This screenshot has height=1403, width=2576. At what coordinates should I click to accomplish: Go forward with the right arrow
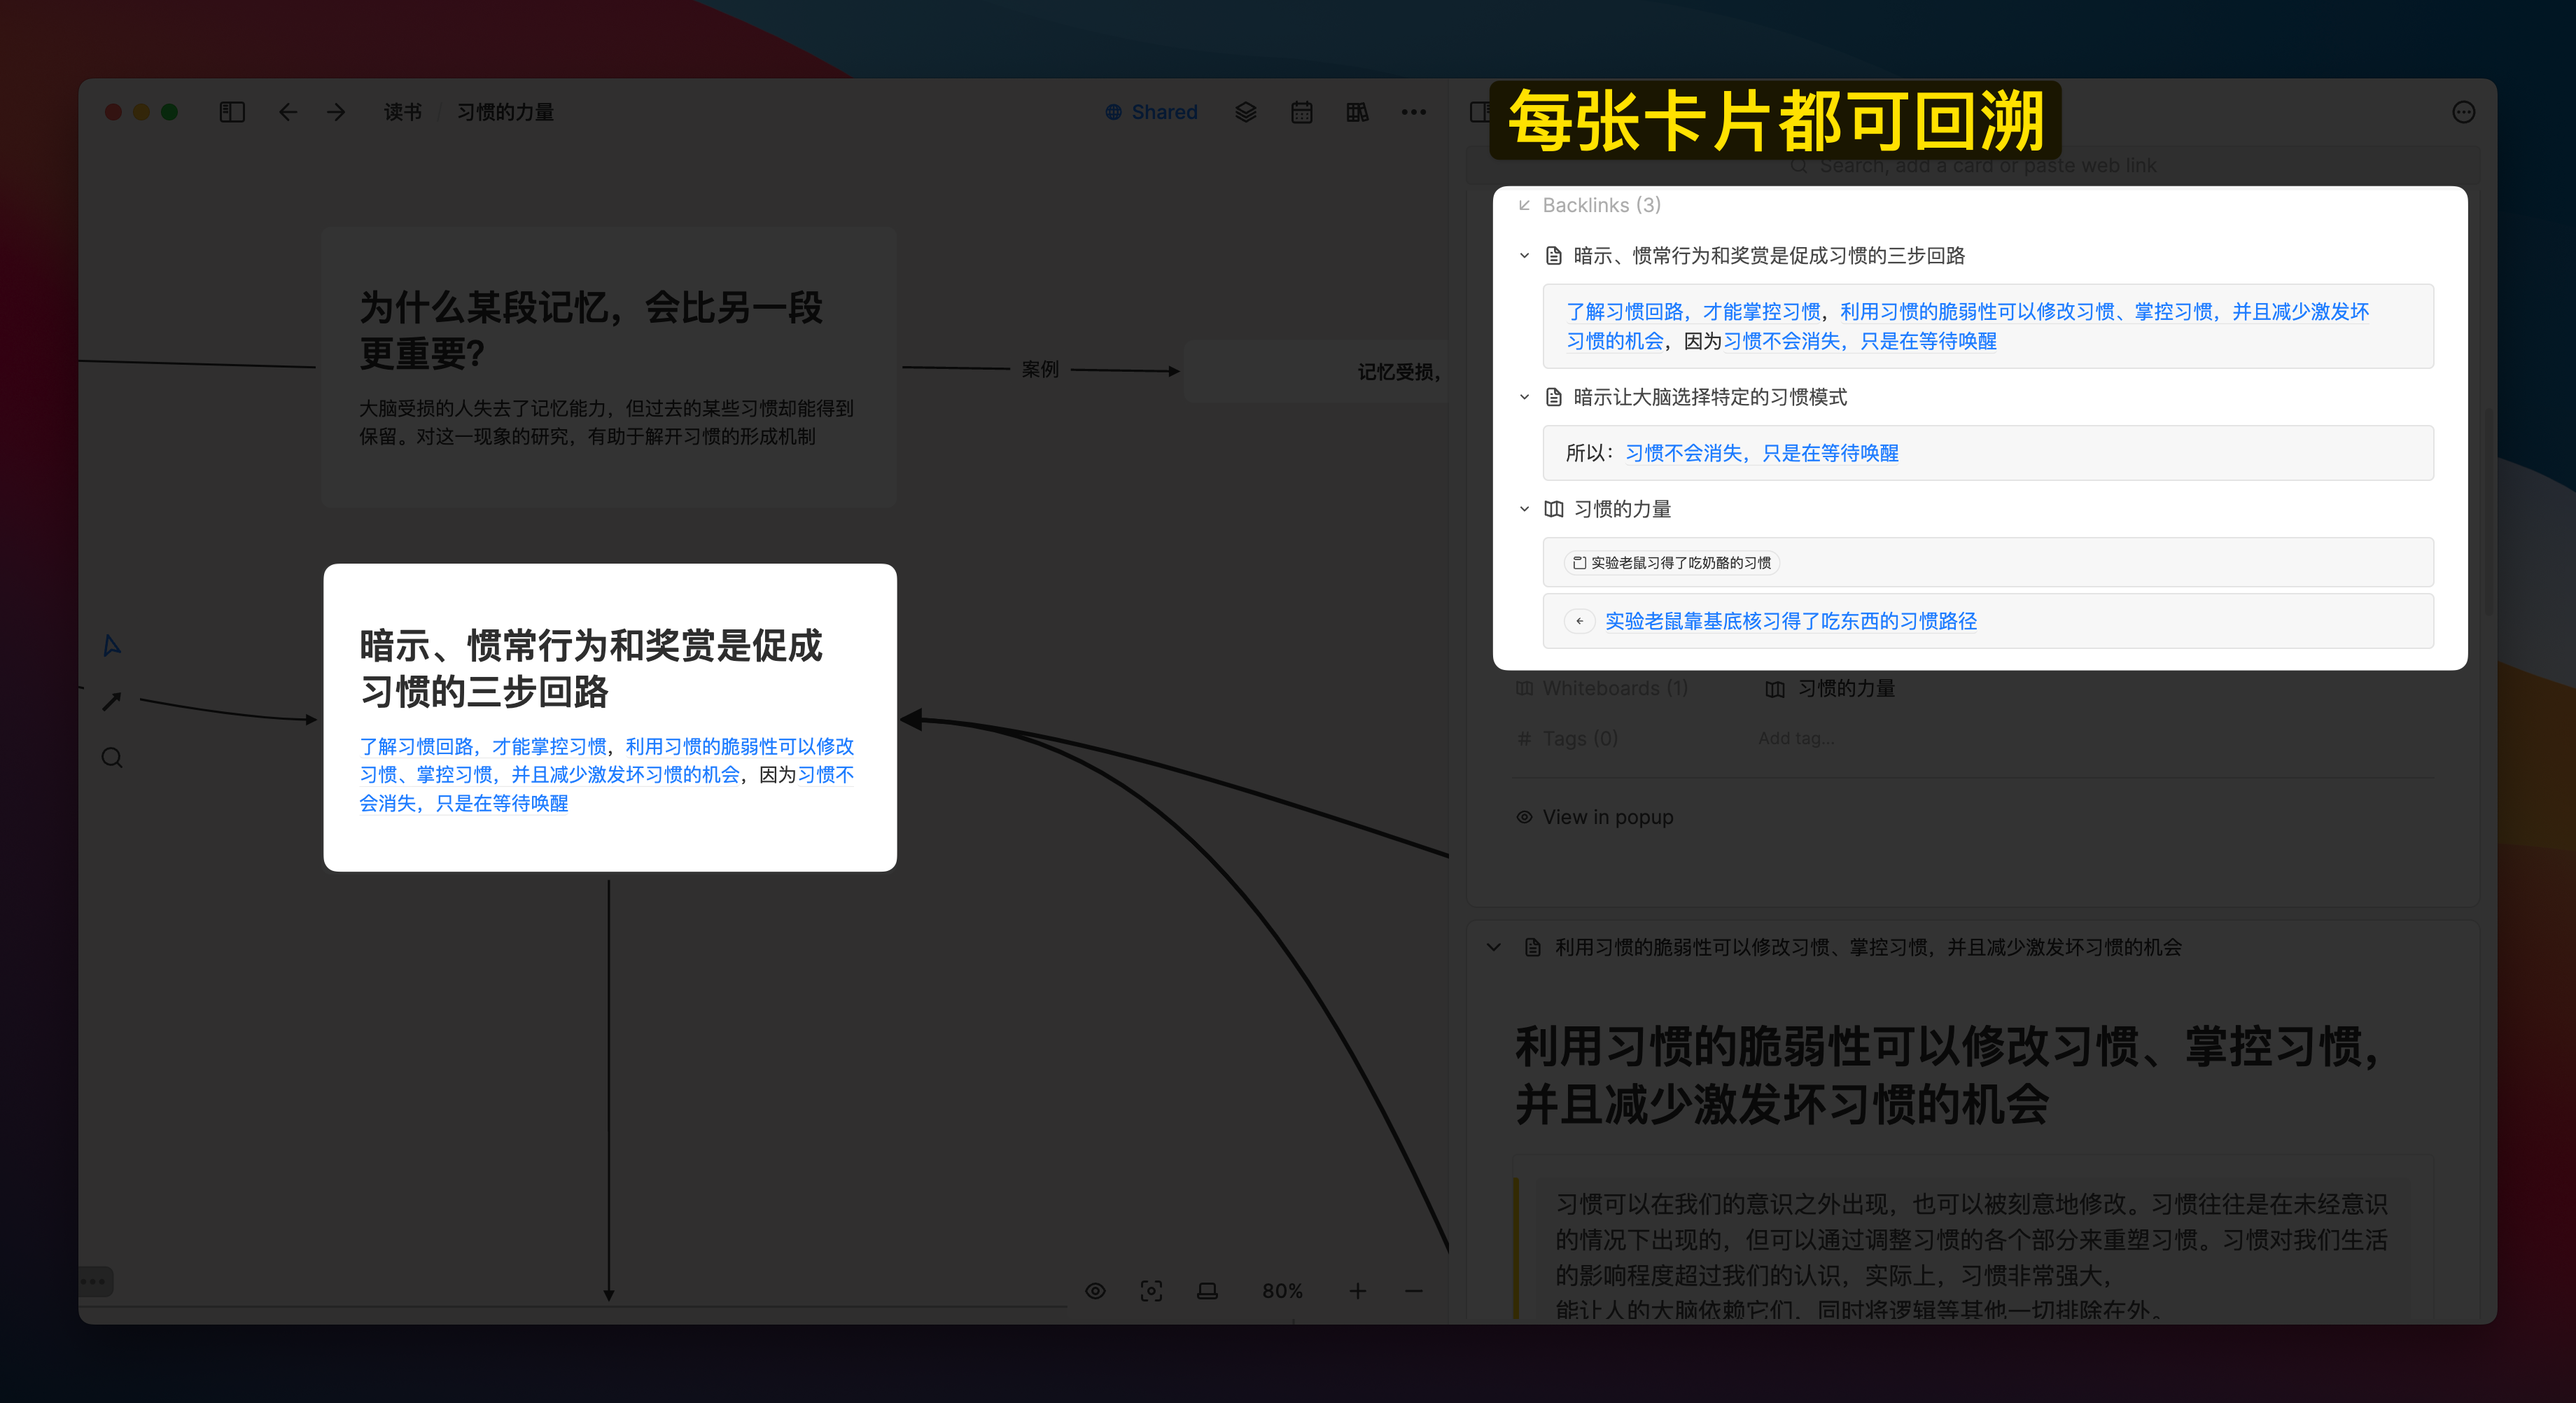click(x=336, y=112)
